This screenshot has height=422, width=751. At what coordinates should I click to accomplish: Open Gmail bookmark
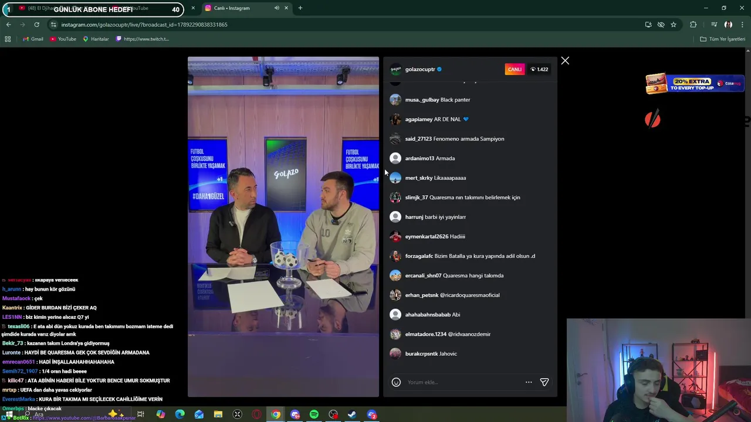click(x=33, y=39)
